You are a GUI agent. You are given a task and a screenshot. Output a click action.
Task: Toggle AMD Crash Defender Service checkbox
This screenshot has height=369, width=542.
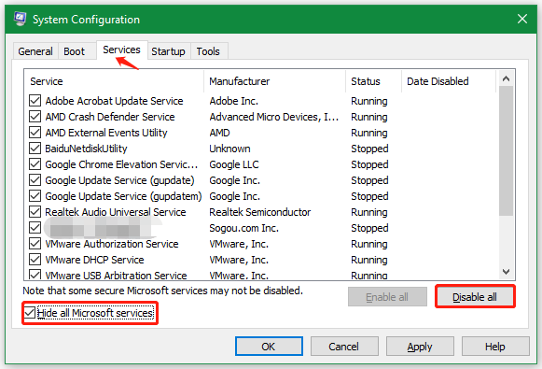tap(35, 117)
